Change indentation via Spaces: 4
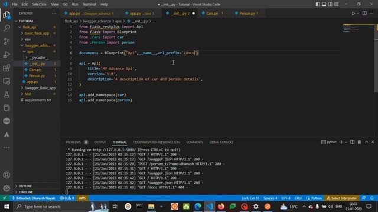The image size is (378, 212). [x=271, y=198]
